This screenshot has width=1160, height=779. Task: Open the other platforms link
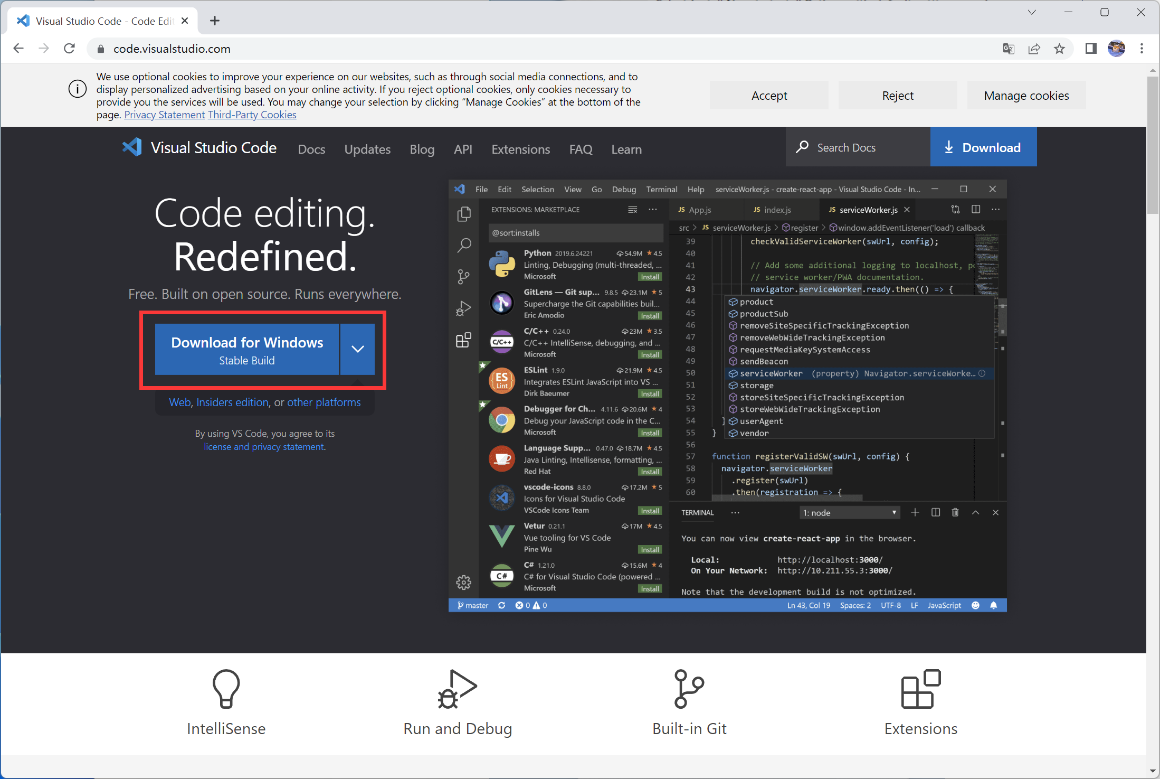(x=324, y=402)
